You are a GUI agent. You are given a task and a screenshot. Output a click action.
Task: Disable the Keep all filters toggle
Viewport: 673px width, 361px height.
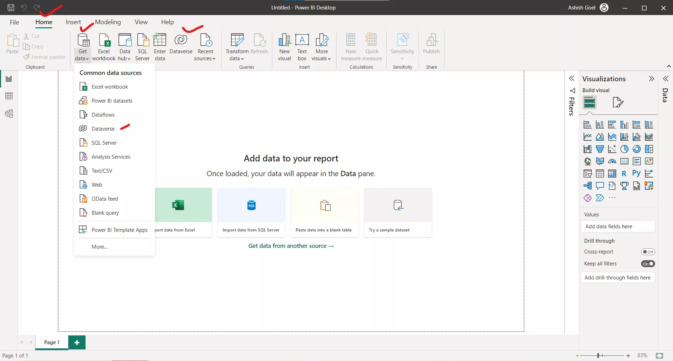tap(648, 264)
